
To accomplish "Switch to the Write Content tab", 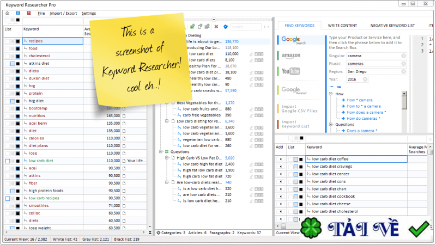I will [343, 25].
